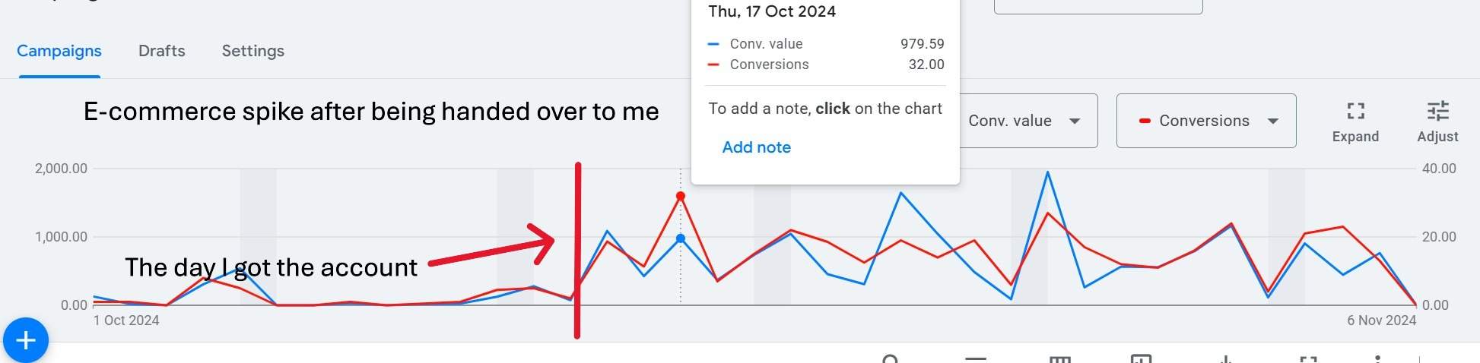Switch to the Campaigns tab
This screenshot has width=1480, height=363.
59,51
